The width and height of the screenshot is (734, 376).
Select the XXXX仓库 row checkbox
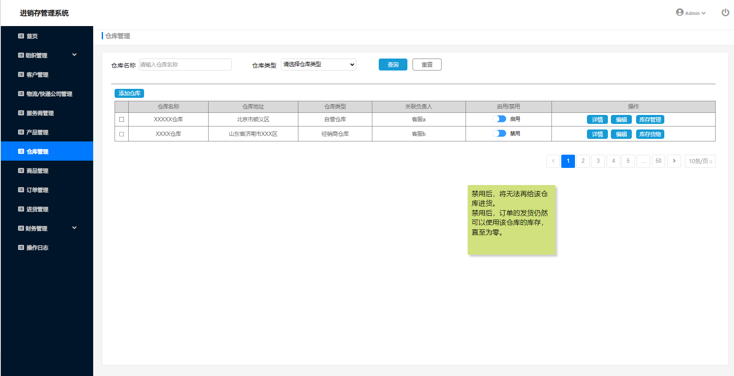[x=121, y=134]
